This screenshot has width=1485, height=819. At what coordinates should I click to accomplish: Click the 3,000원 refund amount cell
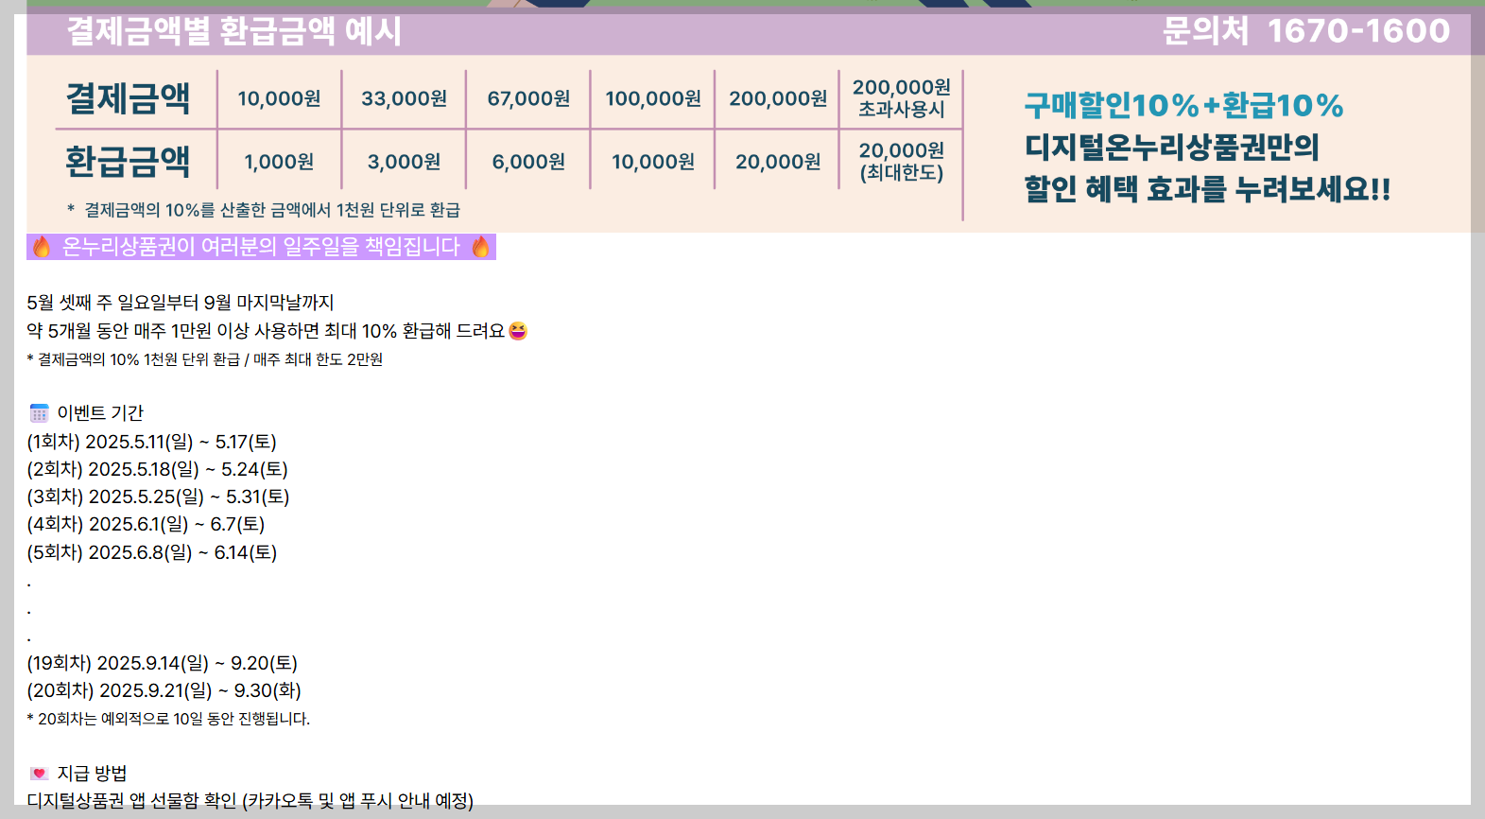coord(404,162)
